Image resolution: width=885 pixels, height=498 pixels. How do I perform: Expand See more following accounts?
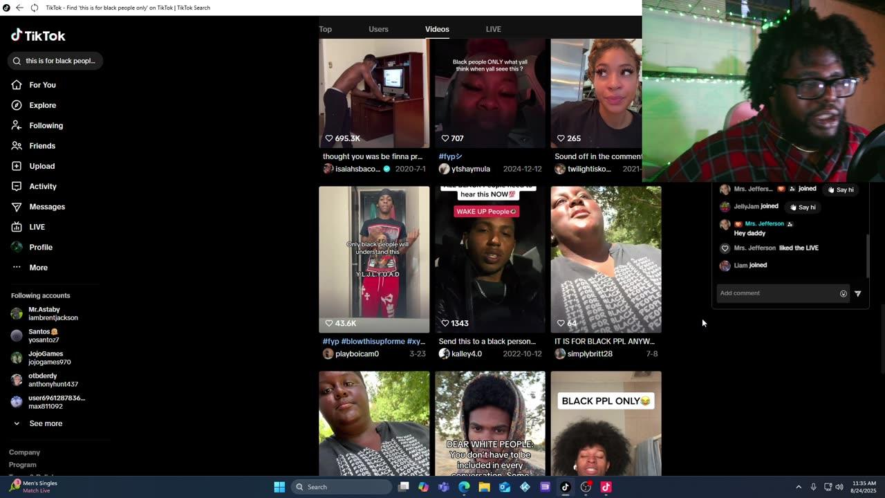coord(38,423)
